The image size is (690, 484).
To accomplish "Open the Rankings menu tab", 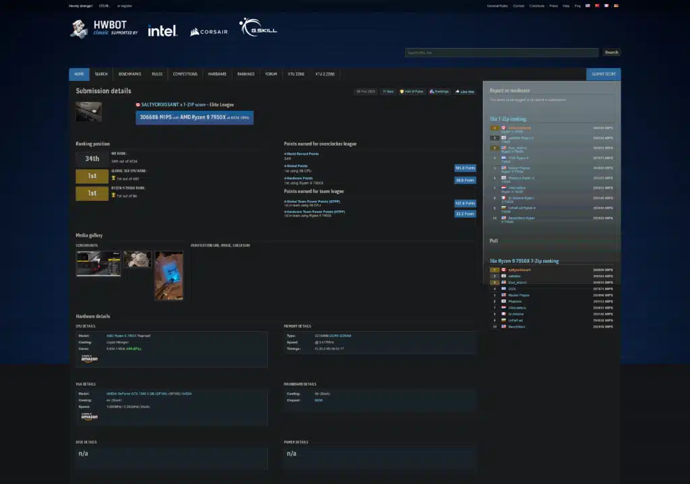I will [x=246, y=74].
